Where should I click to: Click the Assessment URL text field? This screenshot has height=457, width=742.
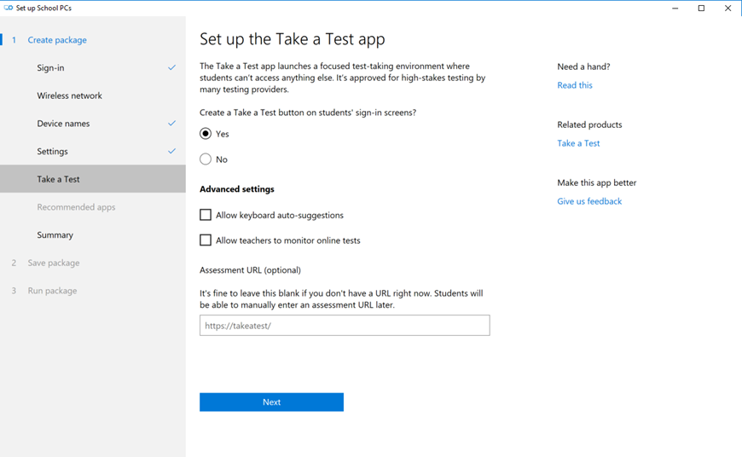345,326
